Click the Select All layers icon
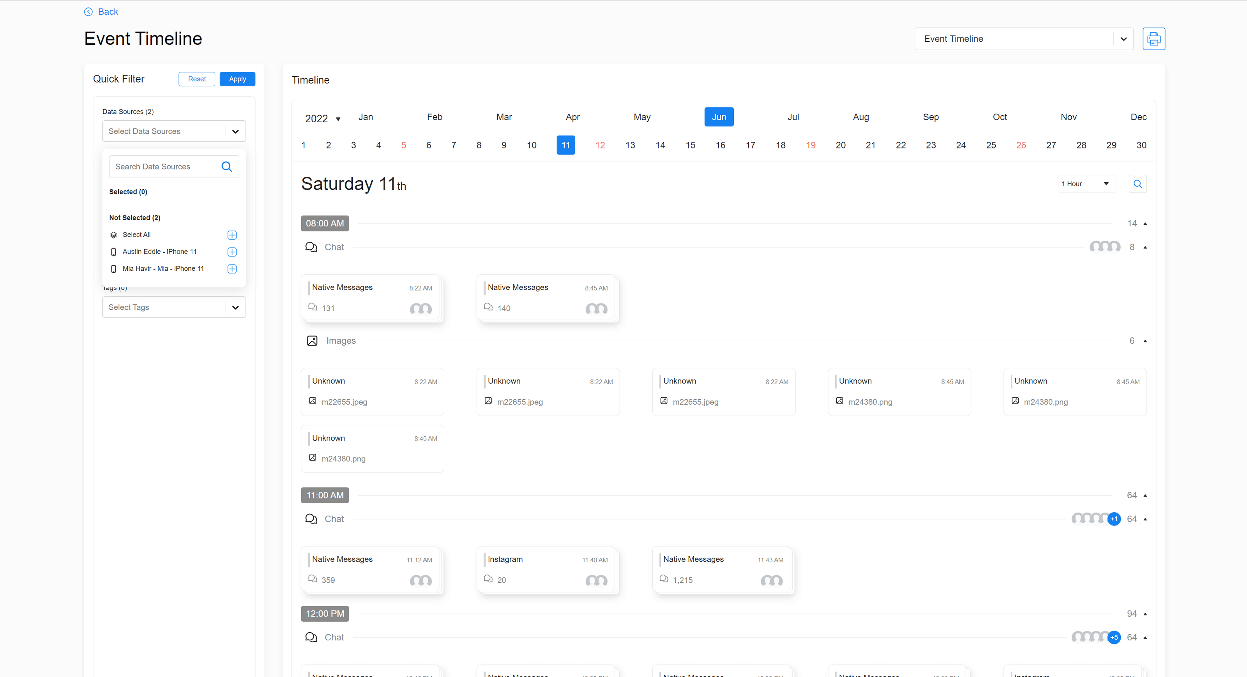The image size is (1247, 677). (x=114, y=235)
